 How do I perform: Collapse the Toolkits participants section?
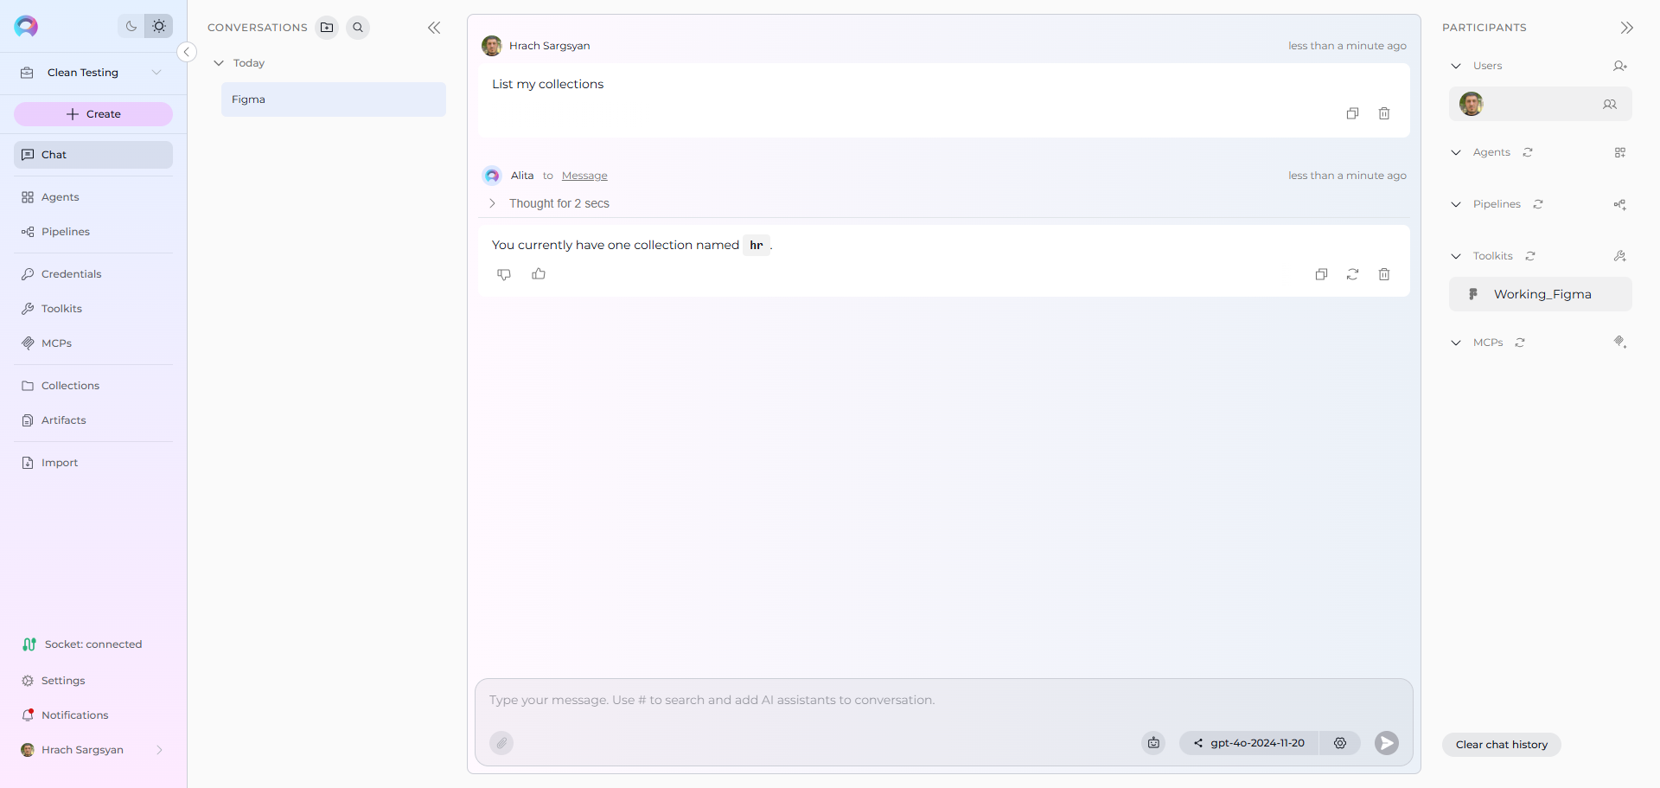pos(1456,256)
